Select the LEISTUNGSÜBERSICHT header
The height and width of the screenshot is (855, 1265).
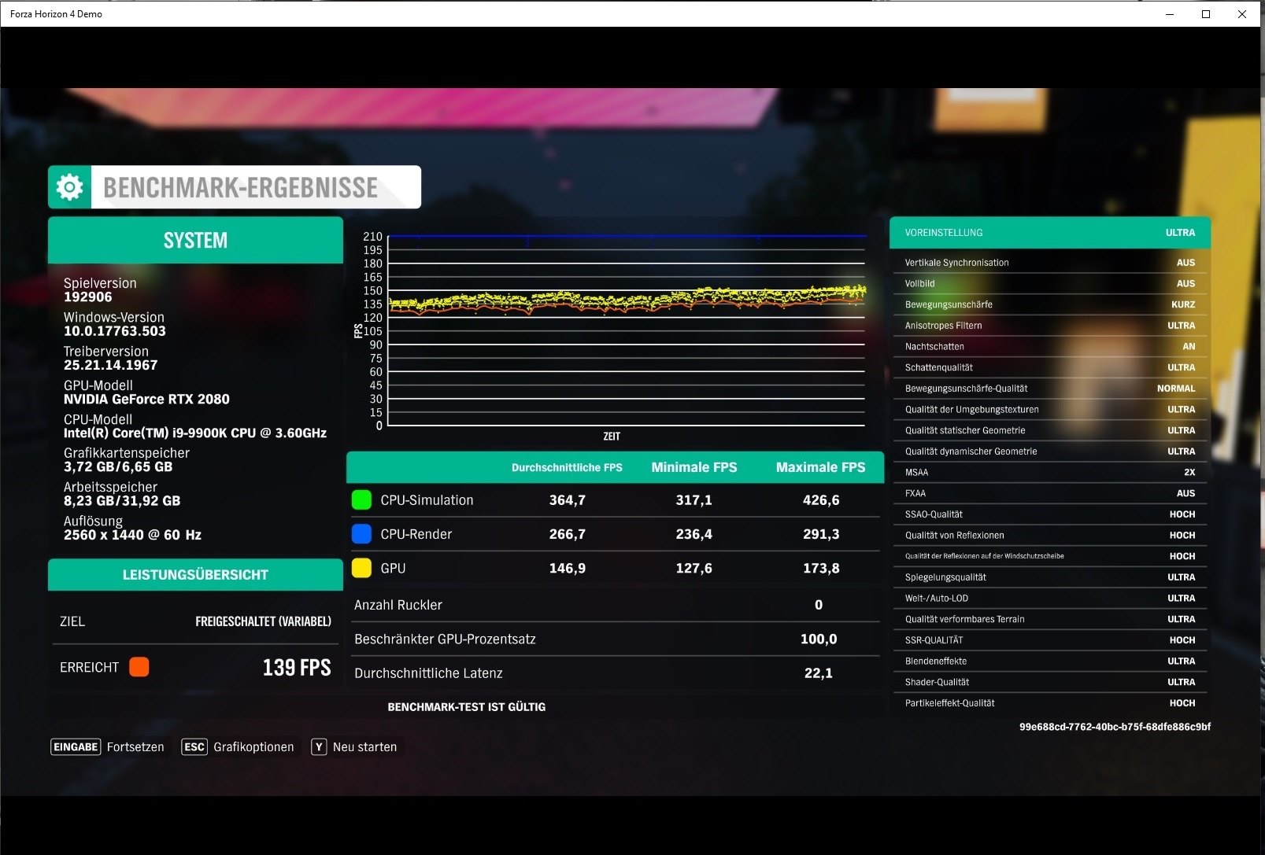195,574
